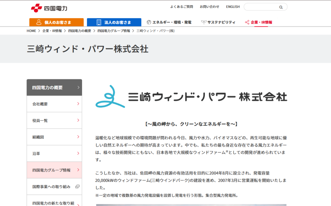Click the blue swirl Misaki Wind Power logo
Screen dimensions: 331x206
[110, 97]
